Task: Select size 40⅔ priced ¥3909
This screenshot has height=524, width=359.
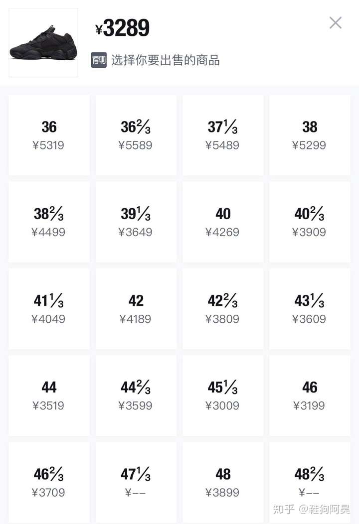Action: [310, 222]
